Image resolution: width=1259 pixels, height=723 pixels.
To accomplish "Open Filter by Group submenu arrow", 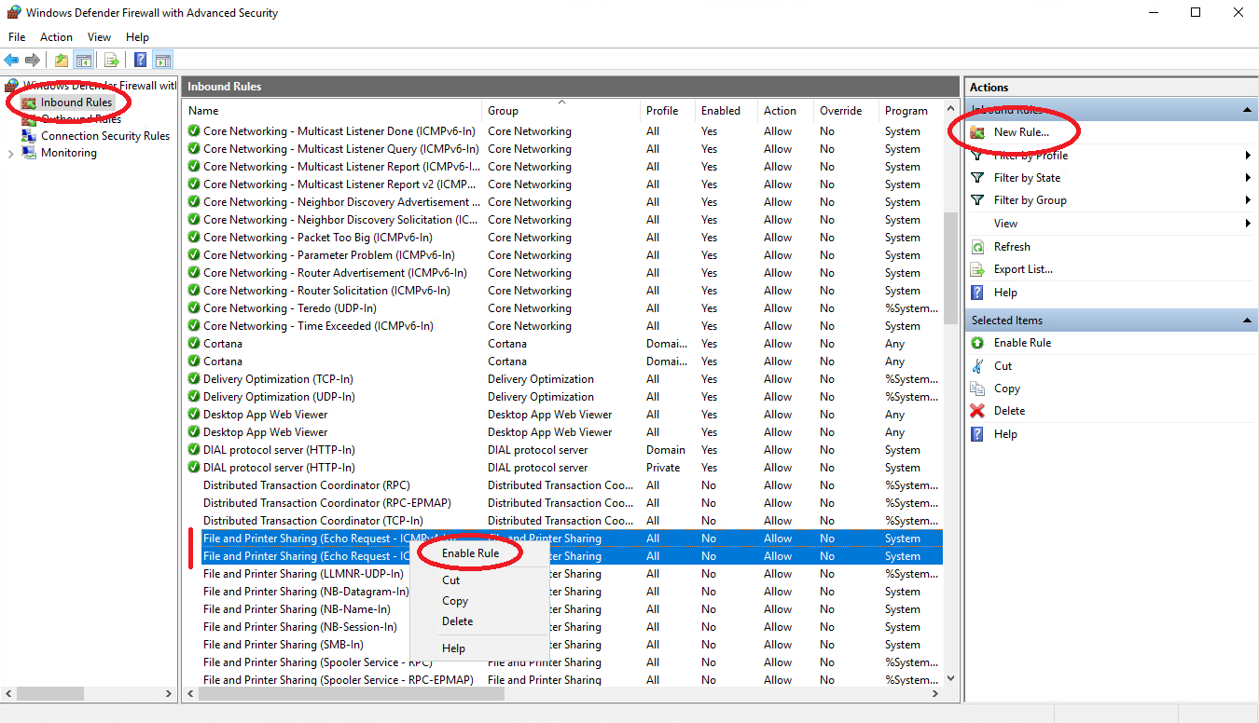I will pyautogui.click(x=1247, y=200).
